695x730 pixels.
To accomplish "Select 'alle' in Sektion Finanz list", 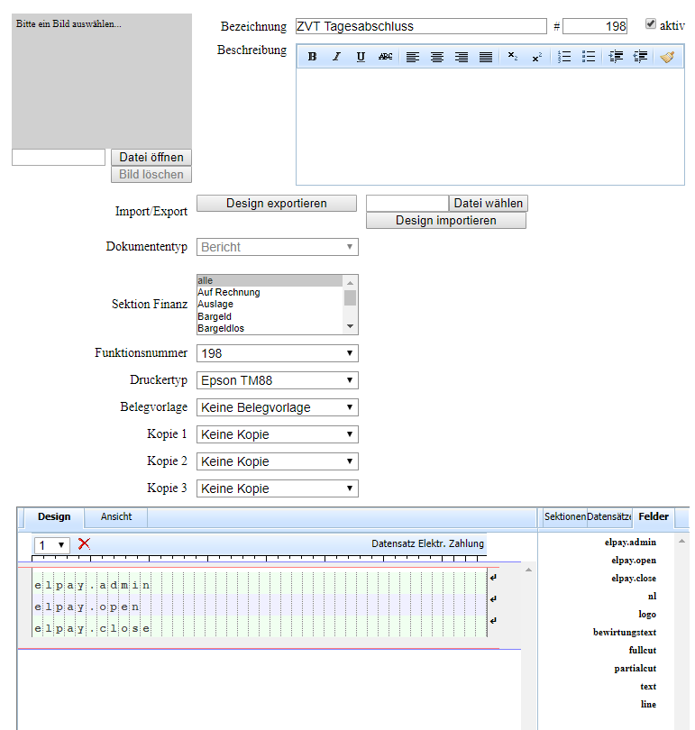I will [270, 280].
